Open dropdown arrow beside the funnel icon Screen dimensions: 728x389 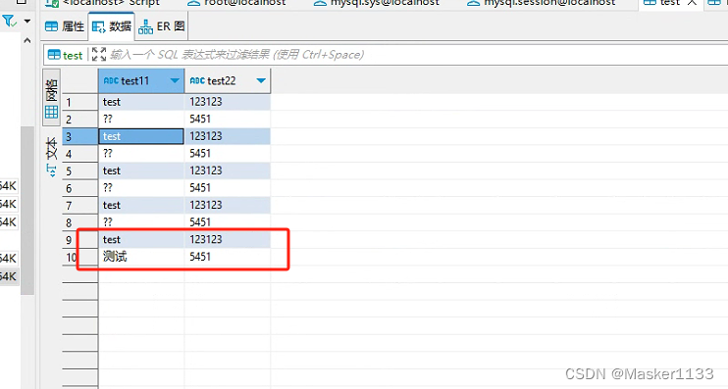tap(27, 21)
